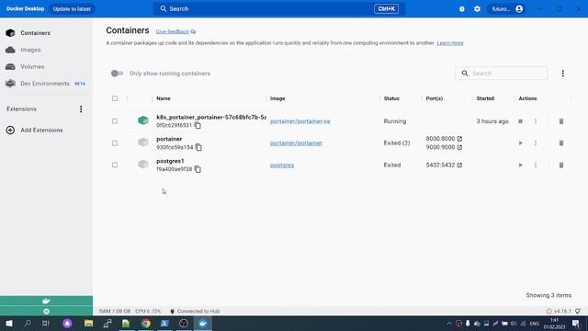Open the user account button
The height and width of the screenshot is (331, 588).
click(x=507, y=8)
